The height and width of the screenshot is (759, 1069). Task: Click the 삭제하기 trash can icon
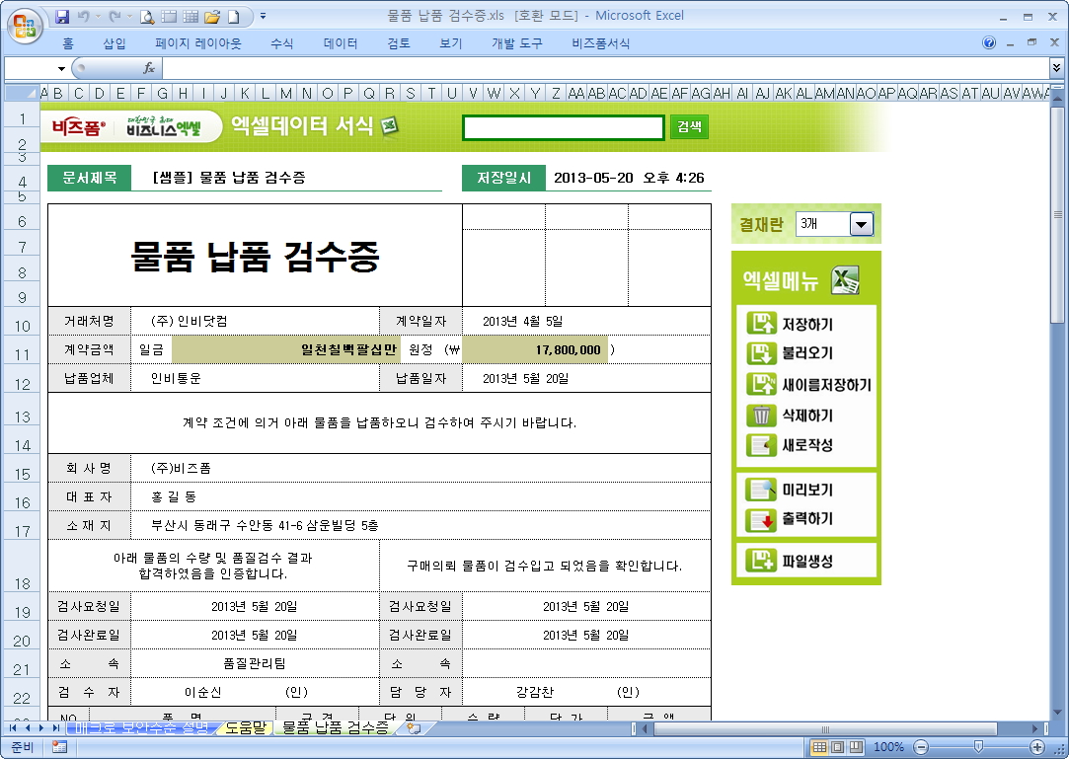pos(761,415)
